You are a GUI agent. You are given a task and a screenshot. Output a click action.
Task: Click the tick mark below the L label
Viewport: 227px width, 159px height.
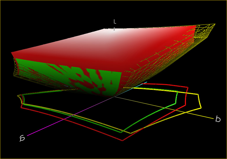pyautogui.click(x=114, y=29)
